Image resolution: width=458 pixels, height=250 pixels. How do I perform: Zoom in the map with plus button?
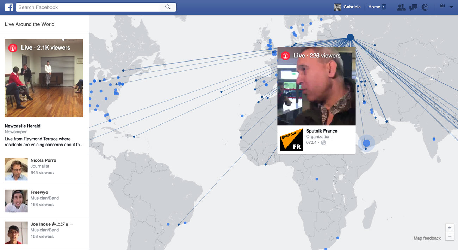[x=450, y=228]
